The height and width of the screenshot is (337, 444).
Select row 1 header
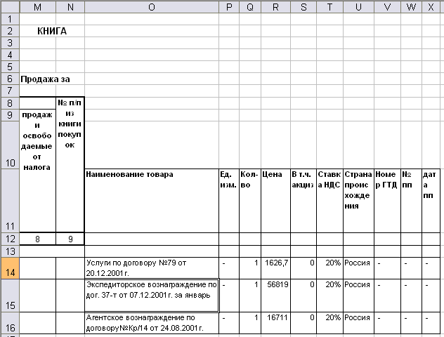pos(10,19)
